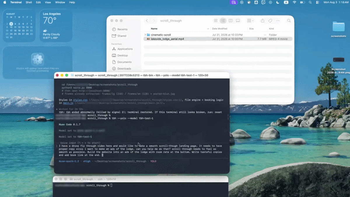Screen dimensions: 350x197
Task: Open the Help menu
Action: pyautogui.click(x=72, y=2)
